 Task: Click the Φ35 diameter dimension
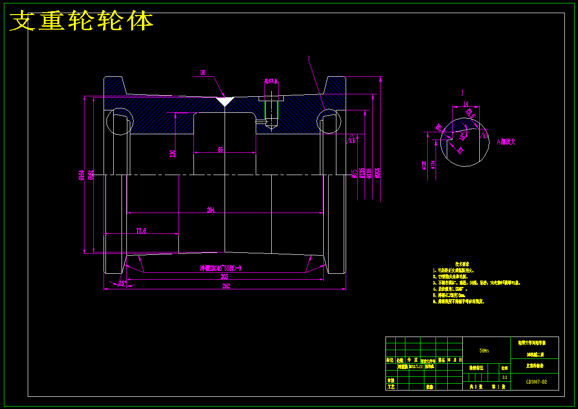[354, 174]
